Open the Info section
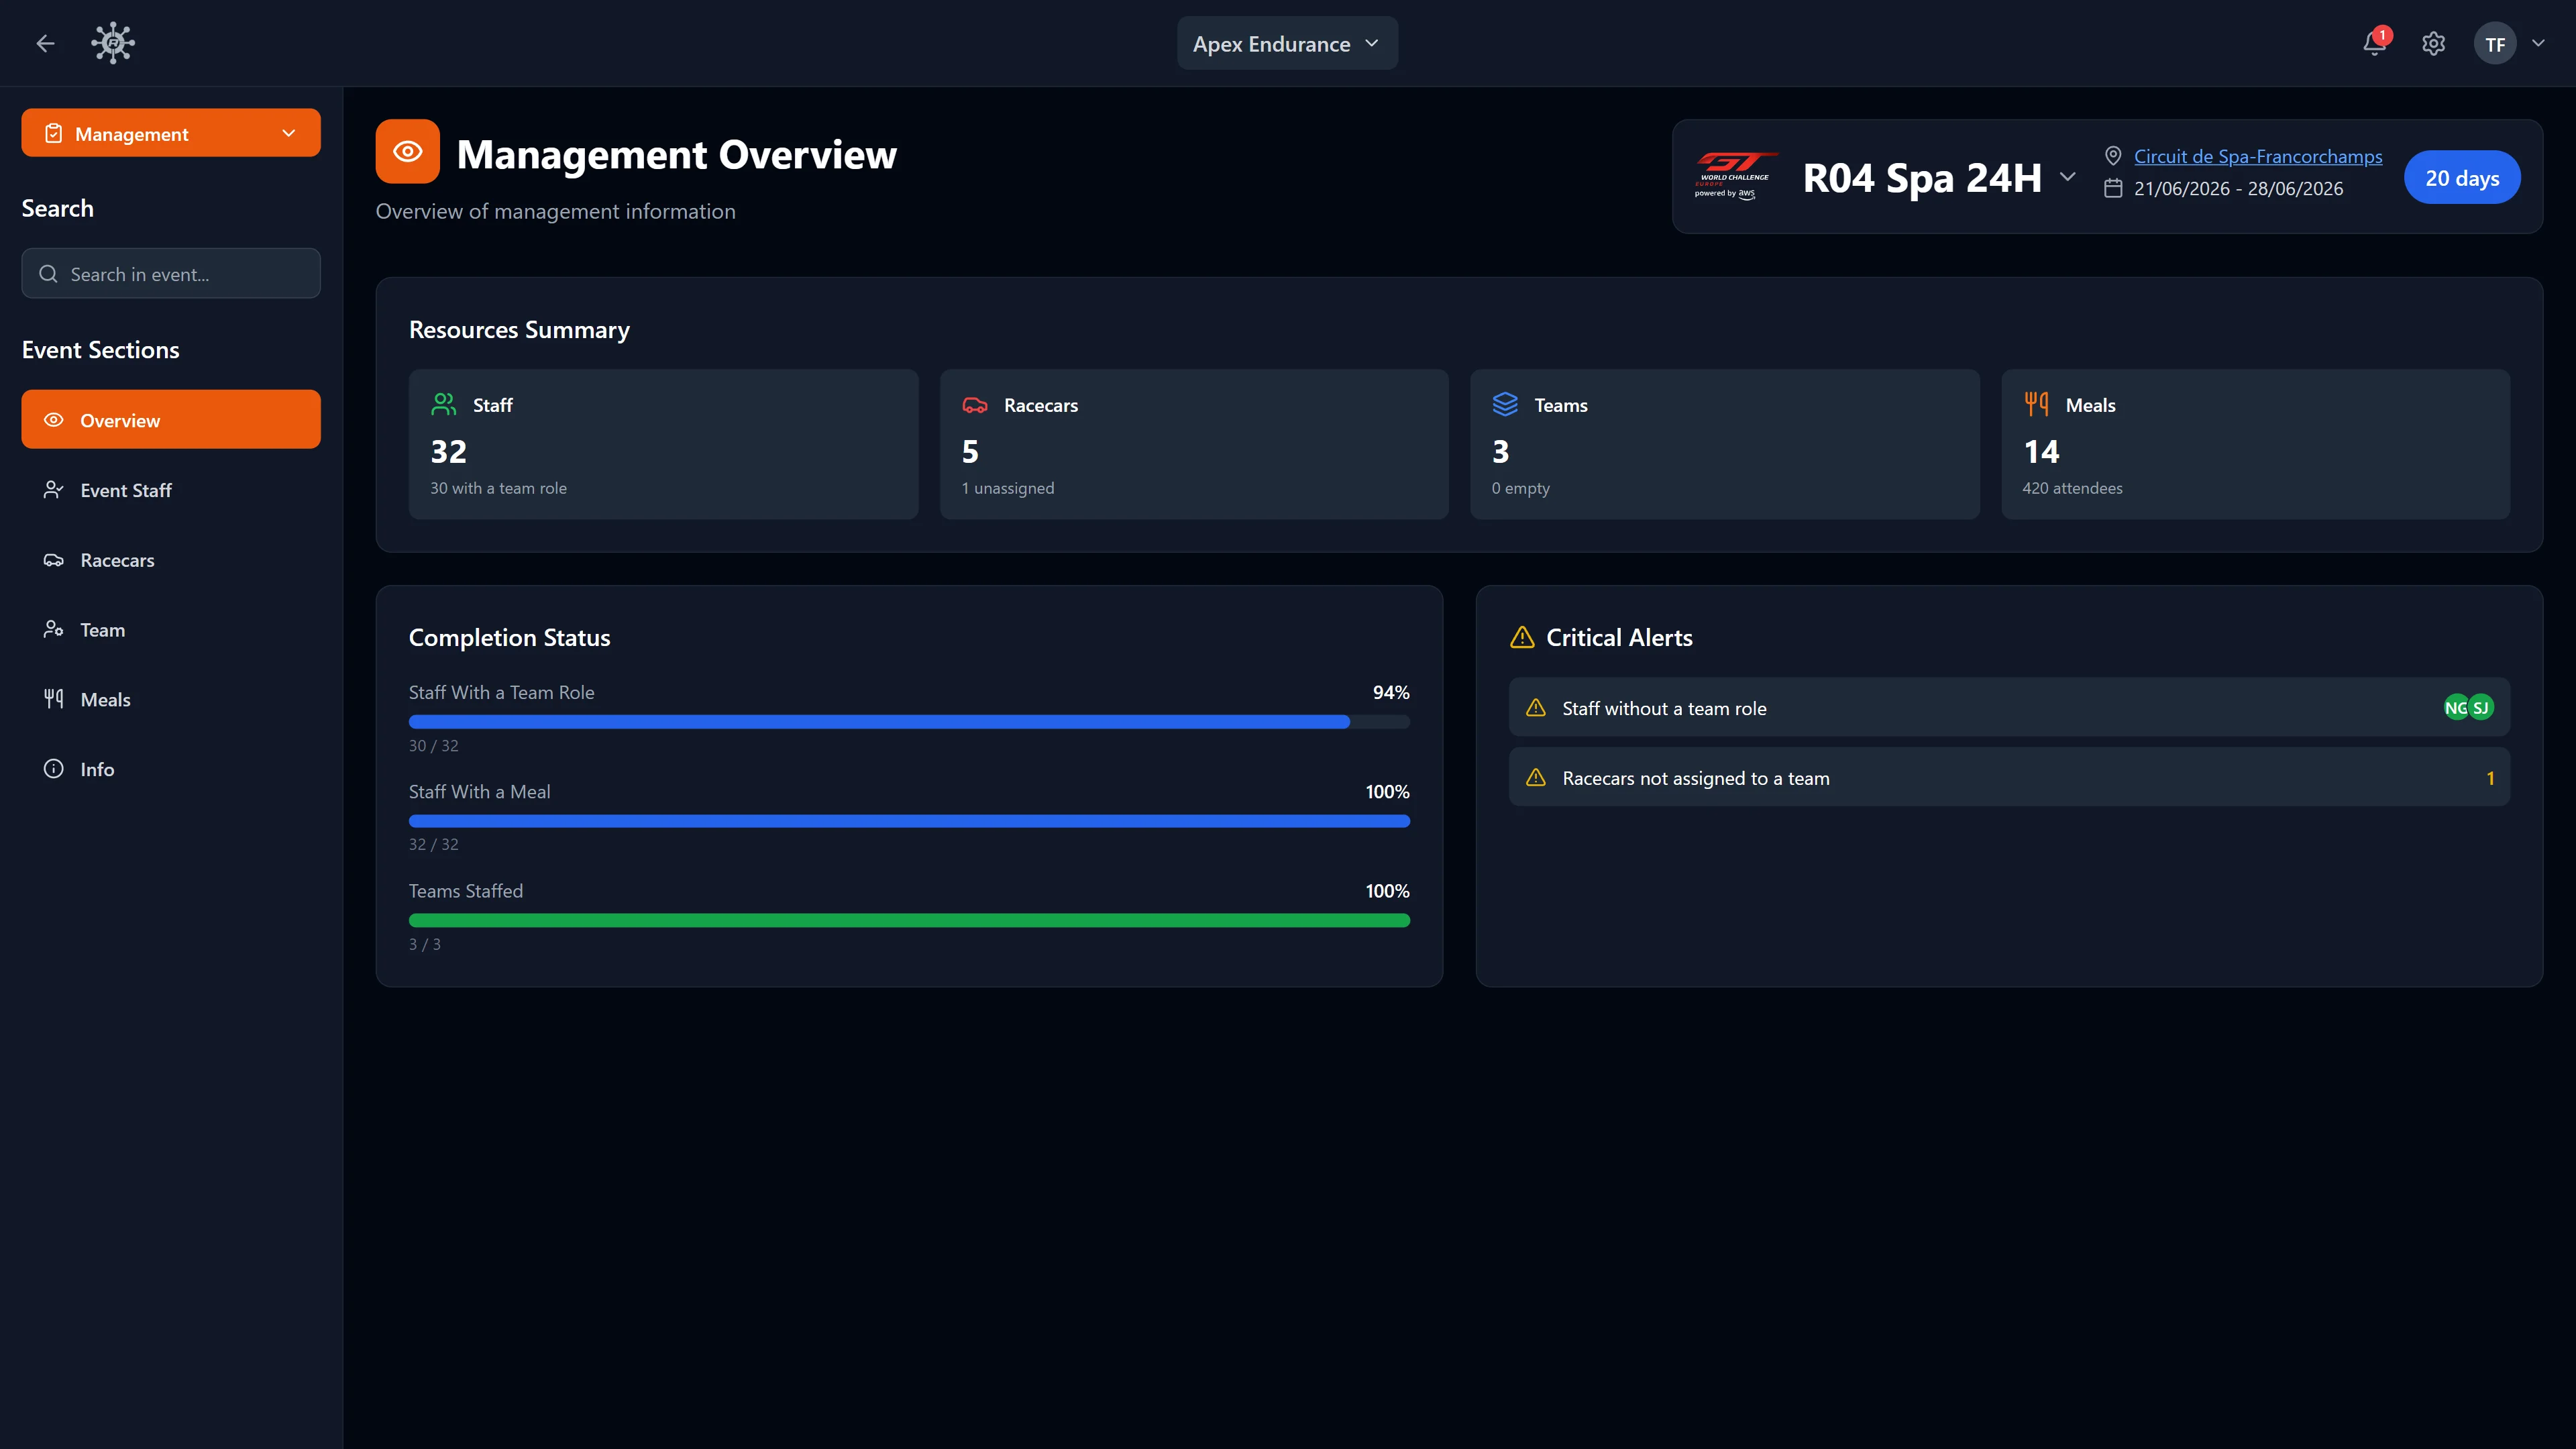Viewport: 2576px width, 1449px height. click(x=171, y=768)
